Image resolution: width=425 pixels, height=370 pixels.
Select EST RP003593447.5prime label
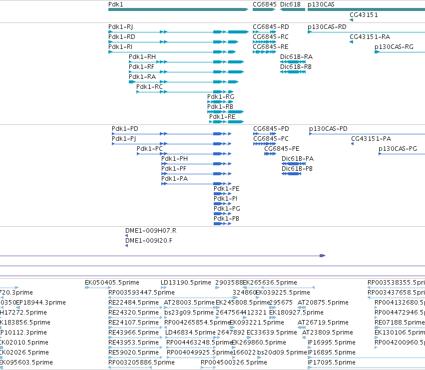tap(141, 293)
